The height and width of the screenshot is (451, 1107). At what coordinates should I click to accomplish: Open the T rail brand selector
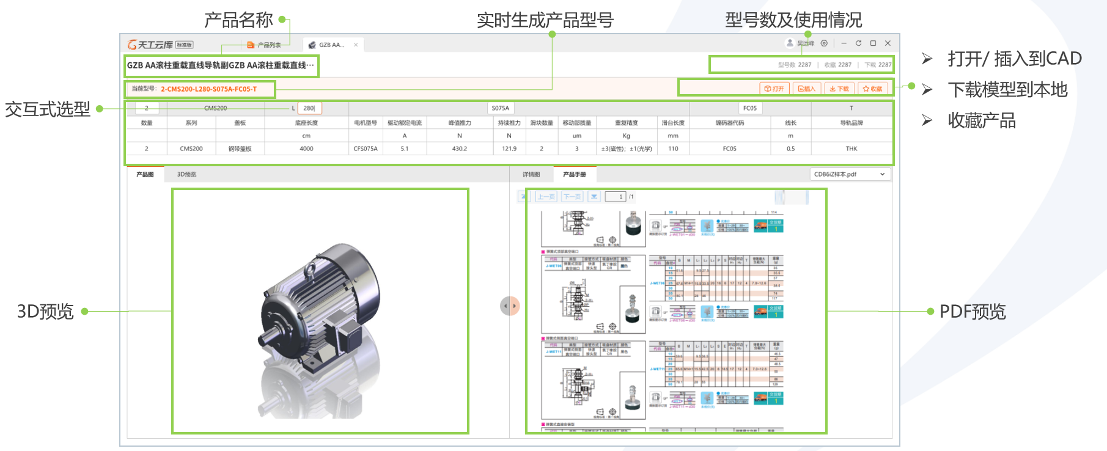coord(851,108)
